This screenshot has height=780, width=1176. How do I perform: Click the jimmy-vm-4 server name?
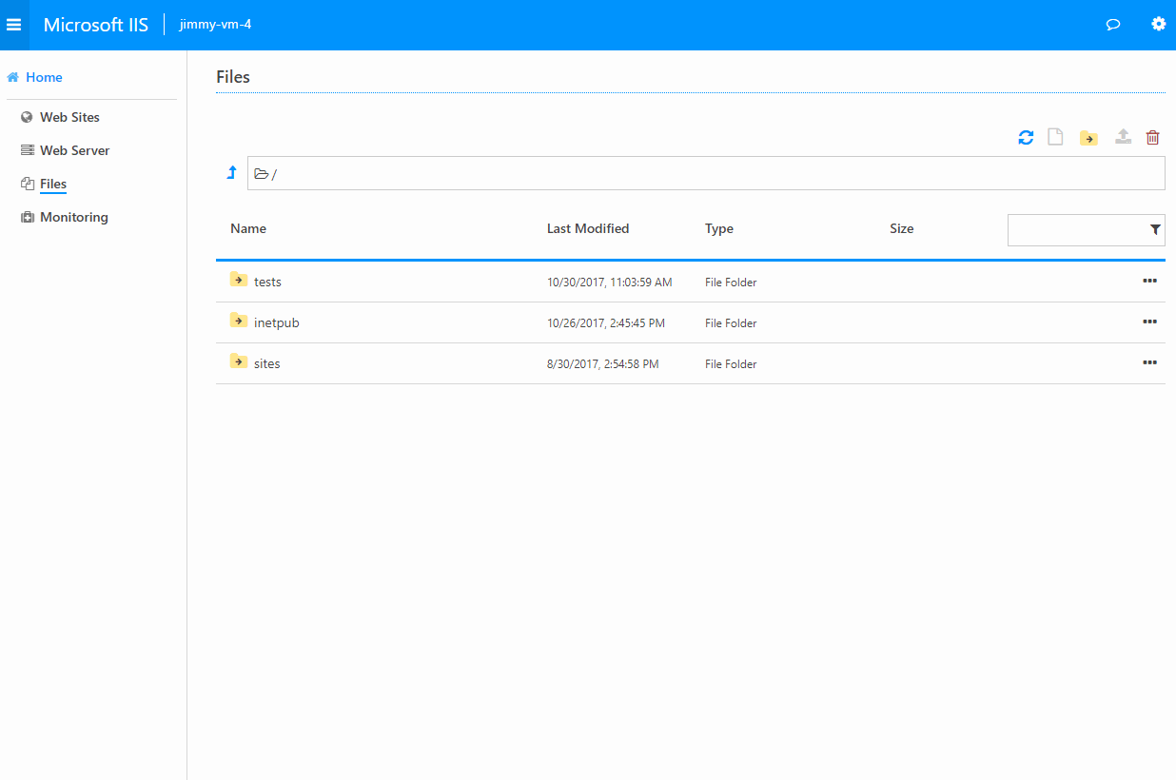(x=215, y=25)
